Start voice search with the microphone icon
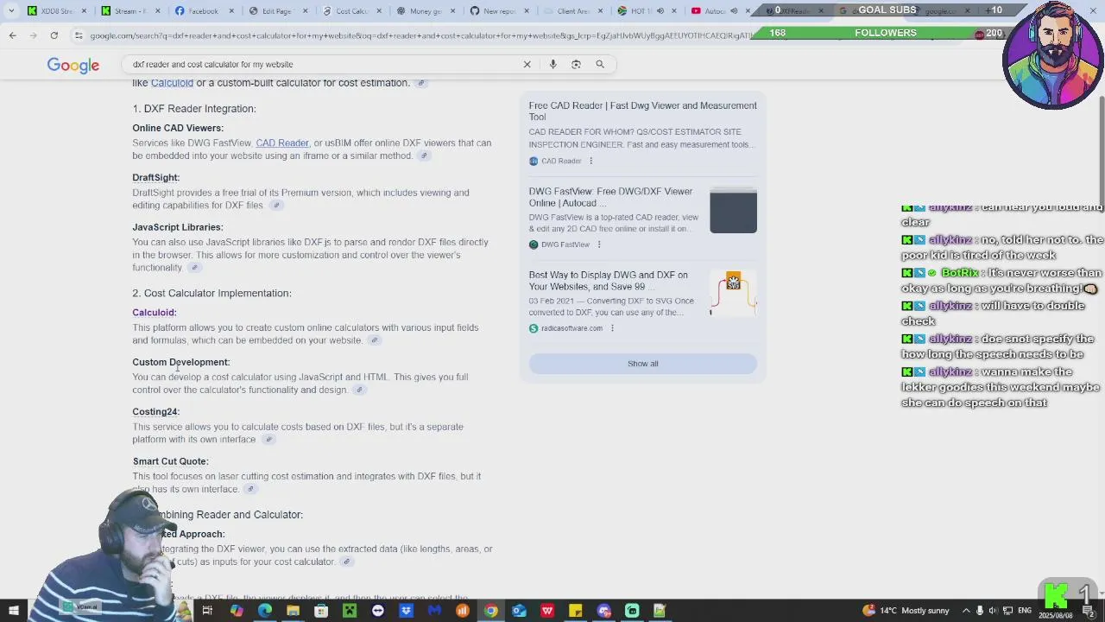Viewport: 1105px width, 622px height. (552, 64)
